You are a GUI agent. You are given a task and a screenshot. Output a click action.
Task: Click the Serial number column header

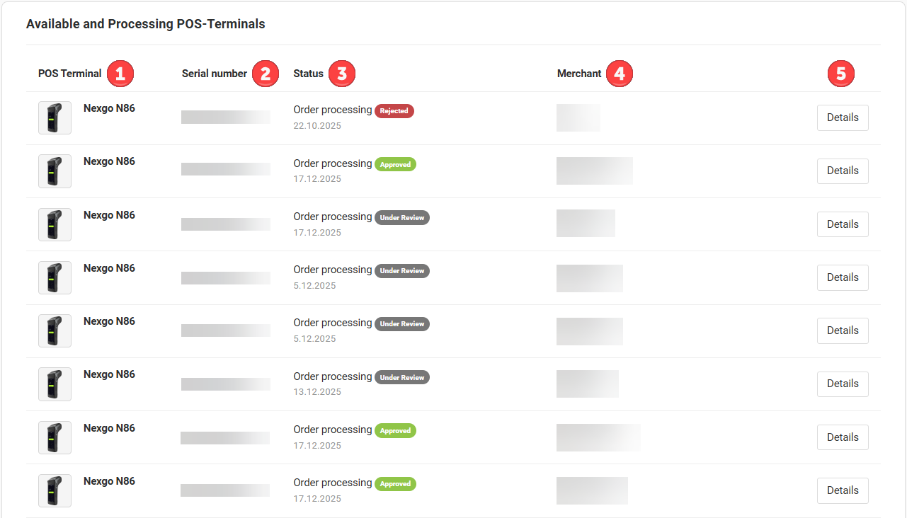click(x=215, y=74)
